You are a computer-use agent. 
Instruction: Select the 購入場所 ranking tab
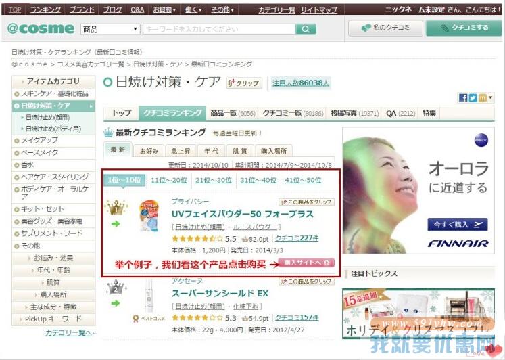[x=274, y=151]
